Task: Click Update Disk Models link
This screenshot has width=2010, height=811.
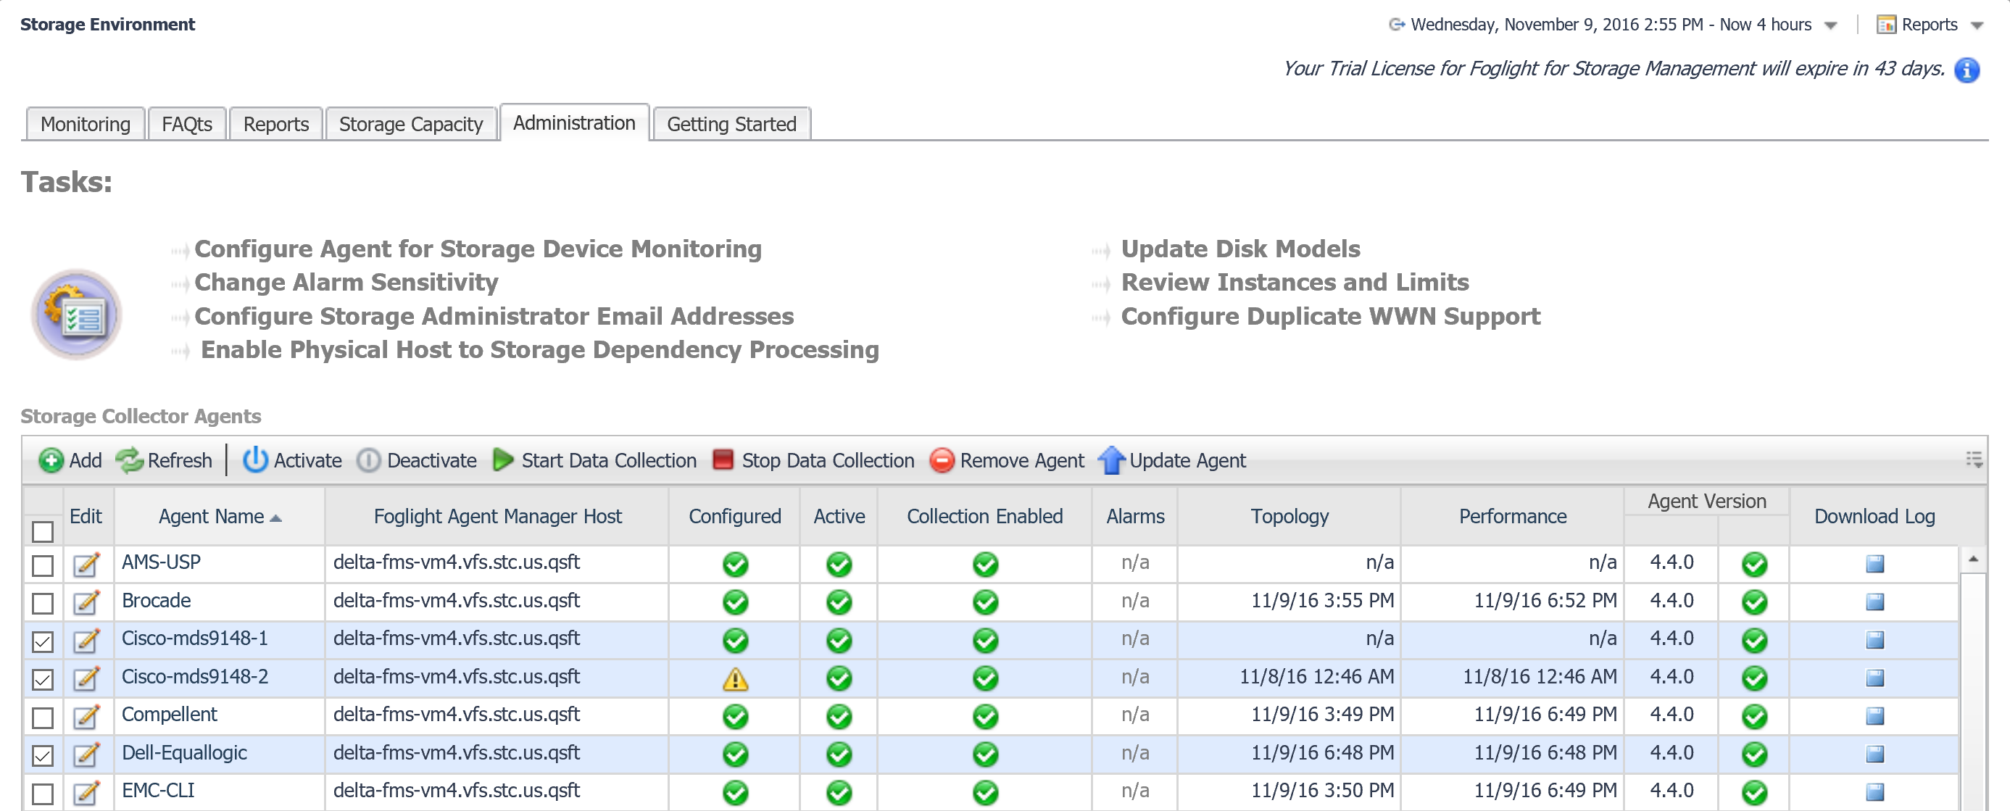Action: tap(1240, 249)
